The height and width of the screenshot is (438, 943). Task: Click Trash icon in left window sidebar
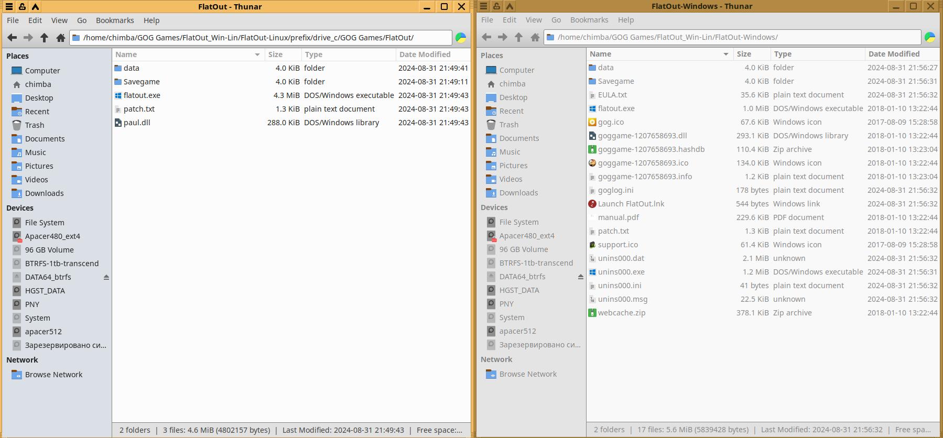coord(17,125)
